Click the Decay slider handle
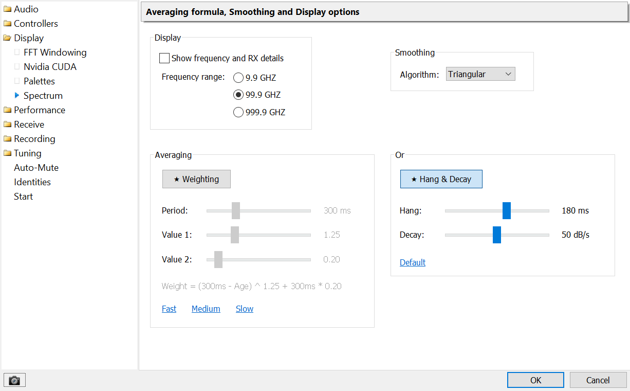 point(497,235)
